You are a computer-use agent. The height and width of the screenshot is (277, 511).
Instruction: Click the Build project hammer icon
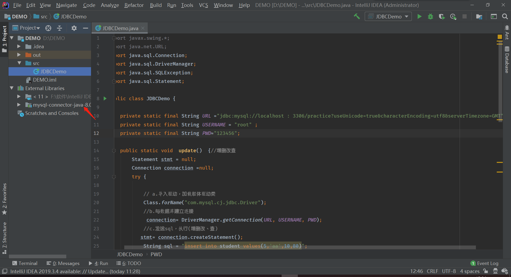coord(357,17)
